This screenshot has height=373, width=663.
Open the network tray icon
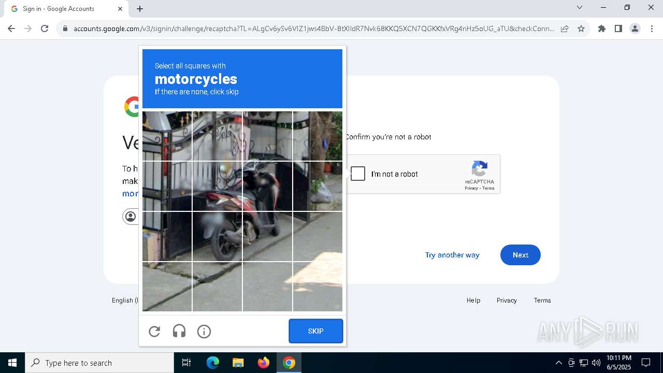[x=584, y=363]
